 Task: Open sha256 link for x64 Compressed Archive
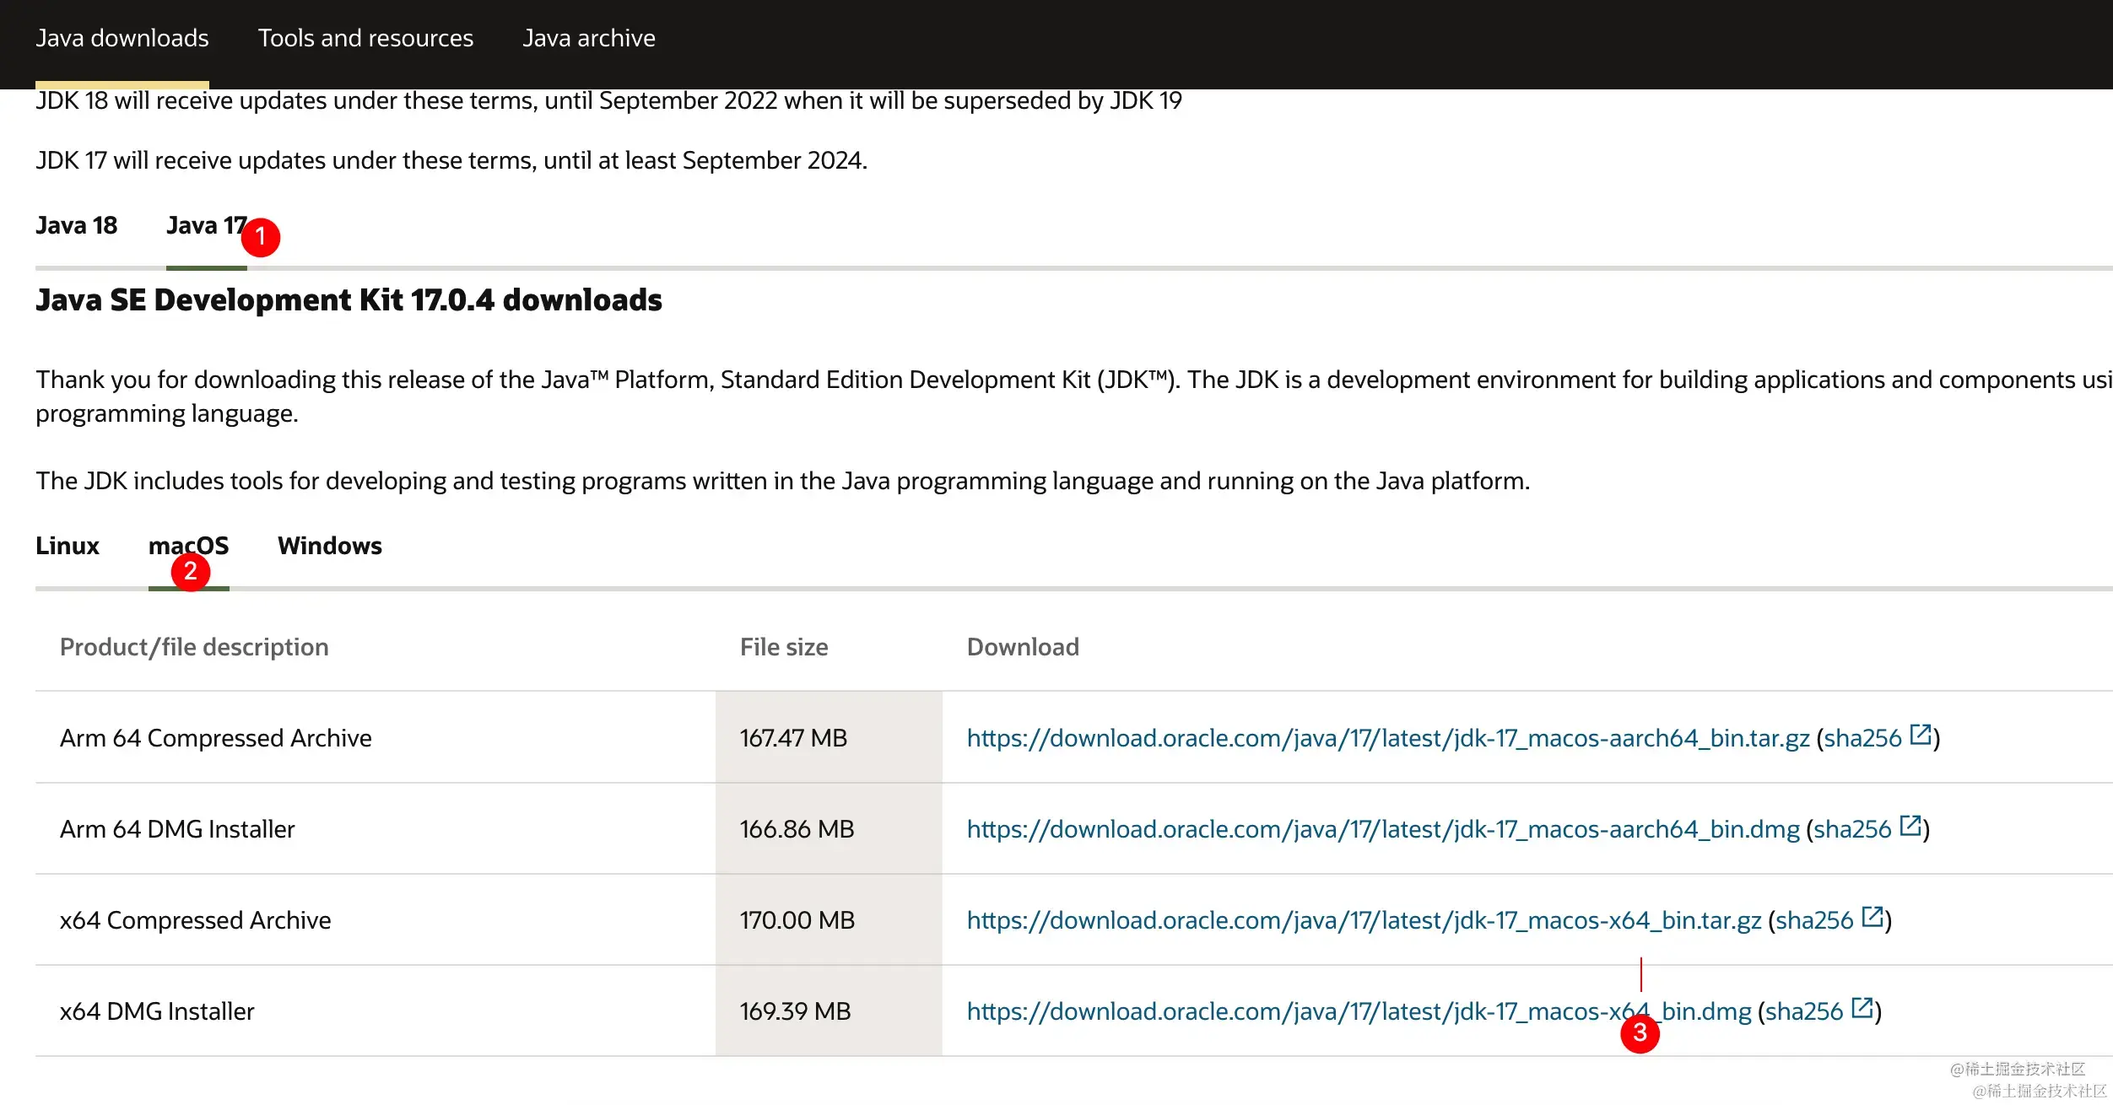tap(1814, 920)
